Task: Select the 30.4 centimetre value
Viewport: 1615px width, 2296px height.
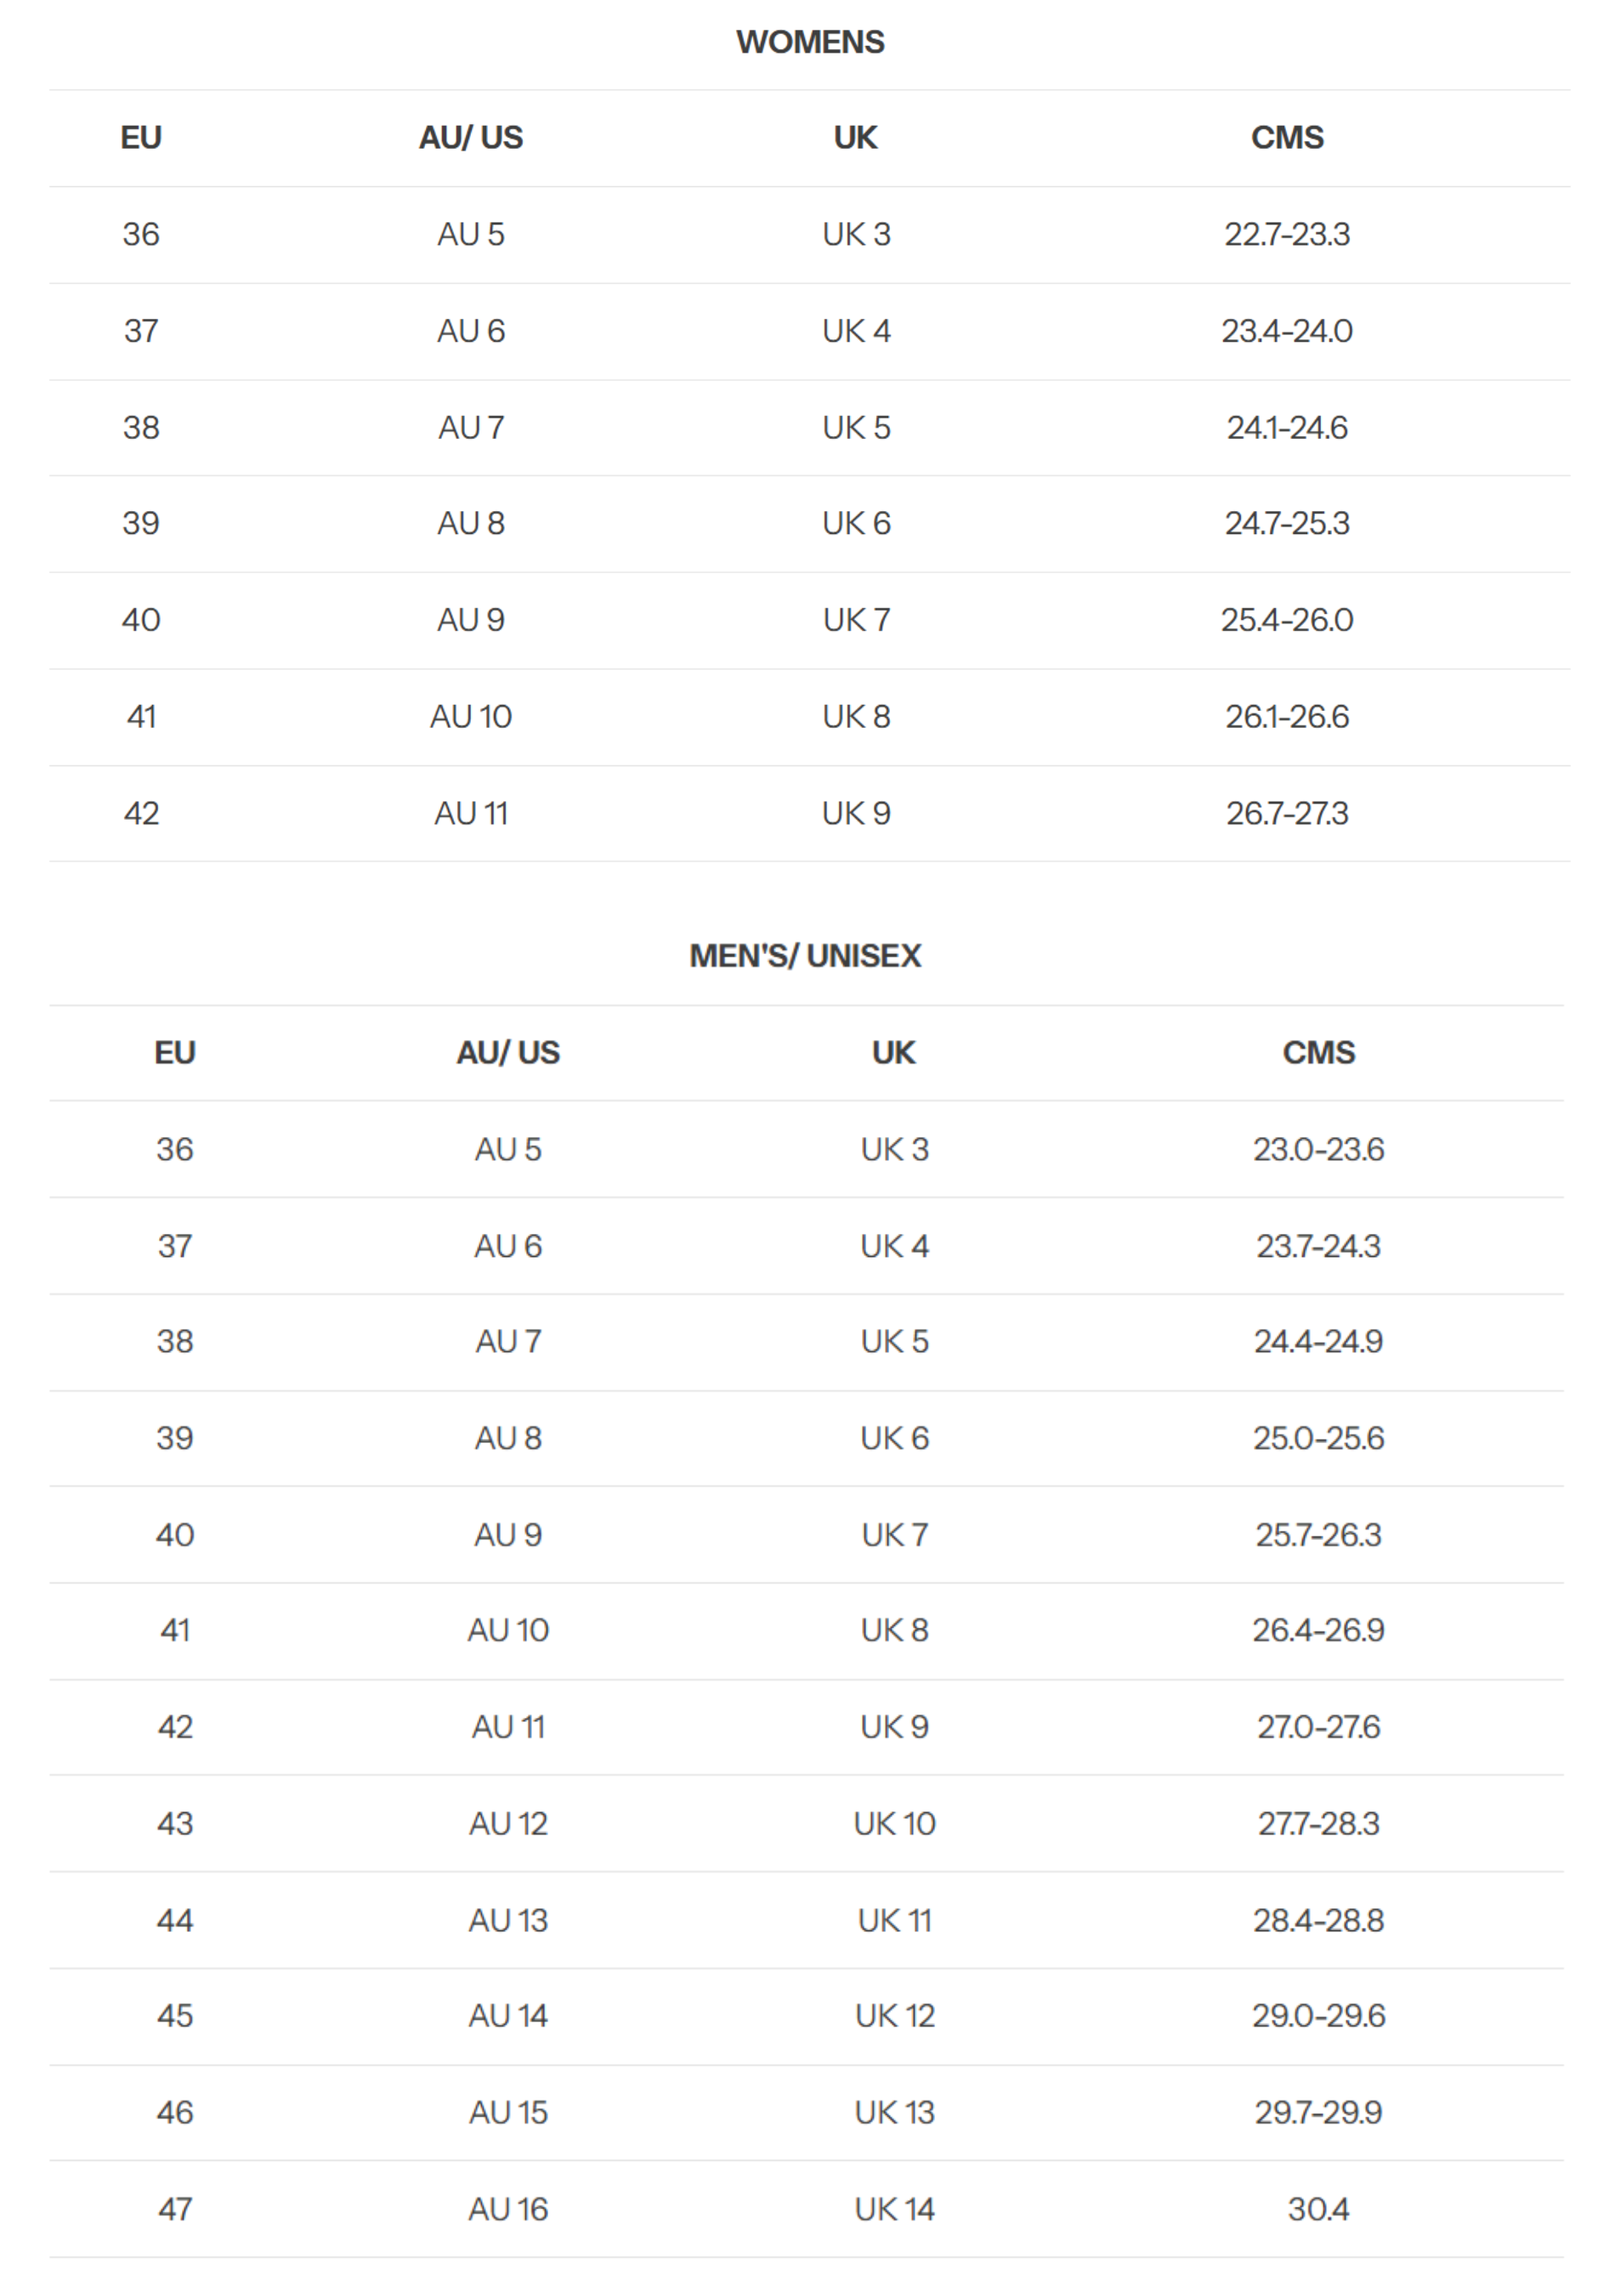Action: [1318, 2209]
